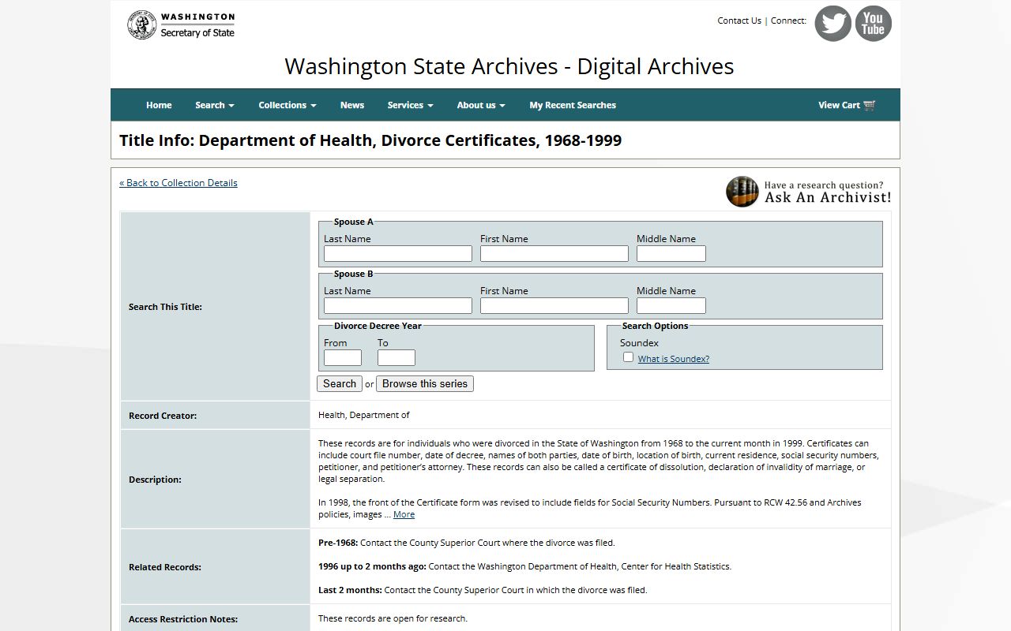Screen dimensions: 1011x631
Task: Focus the Divorce Decree Year From field
Action: 343,358
